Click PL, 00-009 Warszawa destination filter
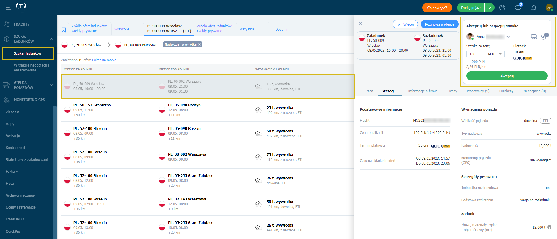The width and height of the screenshot is (557, 239). pyautogui.click(x=136, y=45)
